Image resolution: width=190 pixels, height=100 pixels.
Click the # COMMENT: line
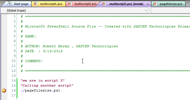click(32, 61)
